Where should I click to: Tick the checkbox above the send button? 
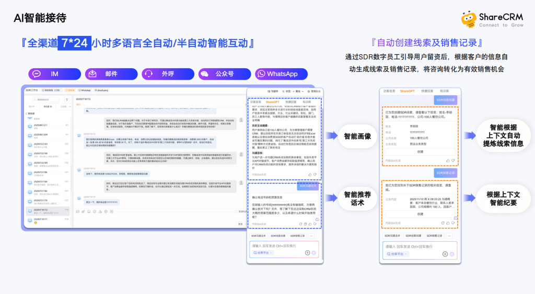[x=236, y=212]
